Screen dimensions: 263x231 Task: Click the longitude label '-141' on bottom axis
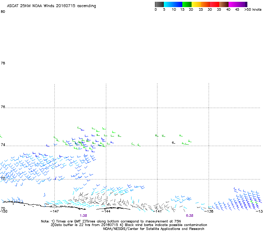[x=157, y=211]
